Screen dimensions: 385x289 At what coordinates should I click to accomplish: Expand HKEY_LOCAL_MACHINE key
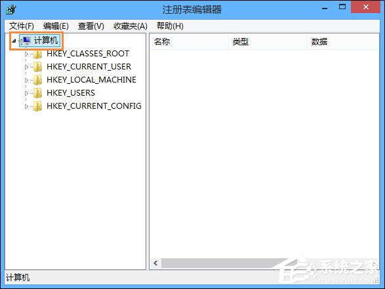coord(26,80)
